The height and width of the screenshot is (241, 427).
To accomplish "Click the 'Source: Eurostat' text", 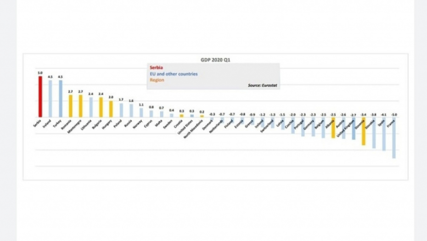I will [263, 85].
